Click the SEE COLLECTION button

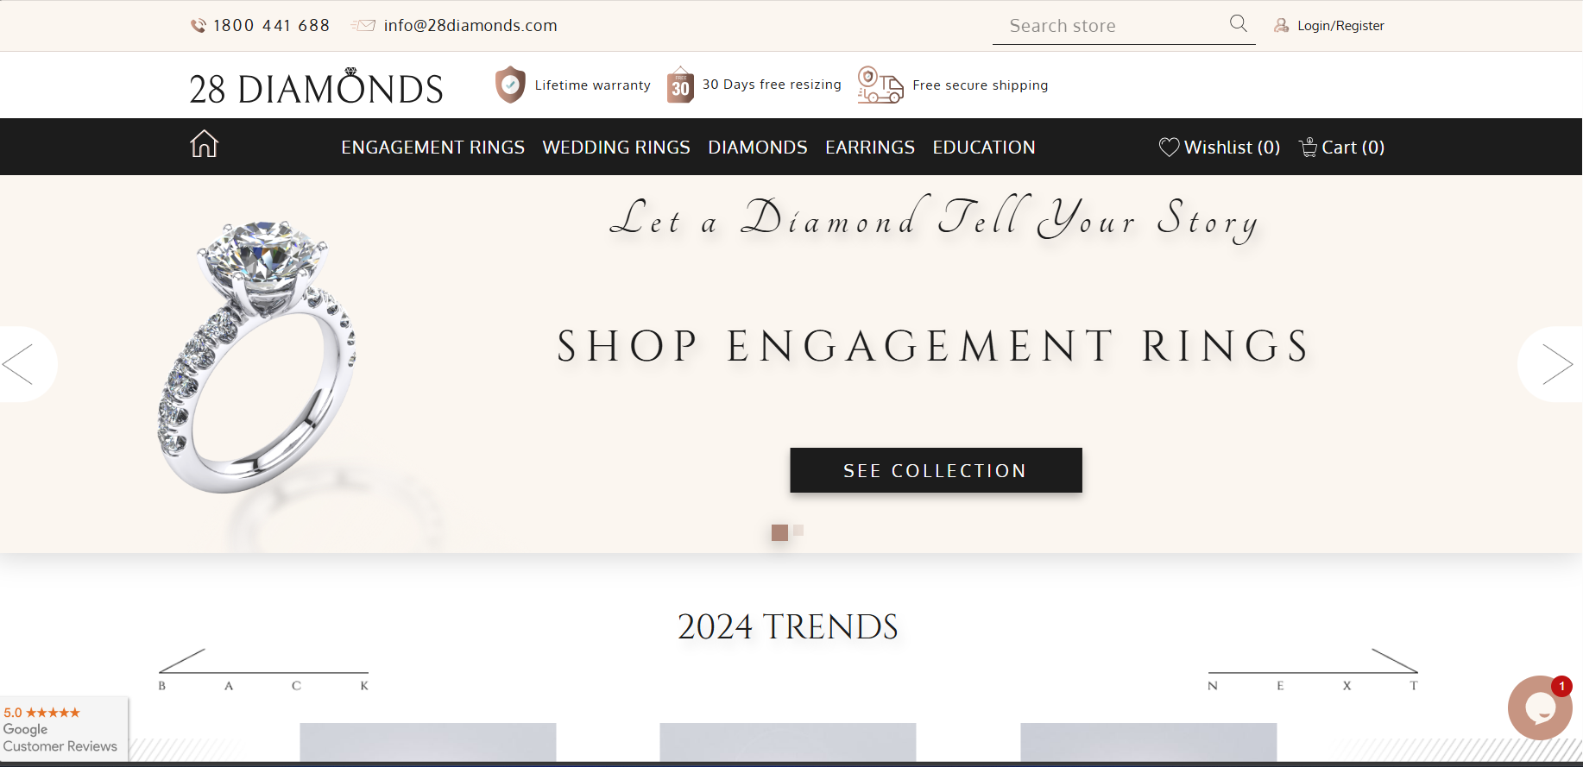pos(936,470)
